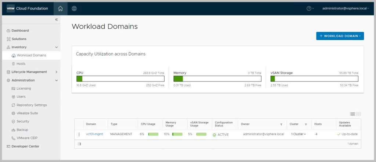Viewport: 376px width, 162px height.
Task: Click the + Workload Domain button
Action: (x=340, y=36)
